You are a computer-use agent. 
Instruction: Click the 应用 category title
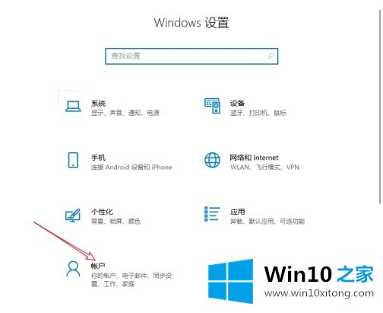237,212
